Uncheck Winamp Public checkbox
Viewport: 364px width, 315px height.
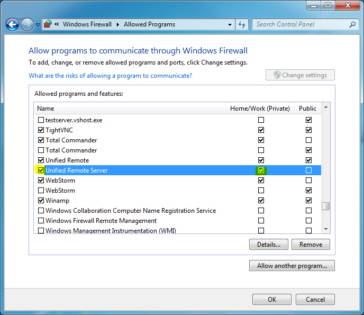click(x=308, y=200)
